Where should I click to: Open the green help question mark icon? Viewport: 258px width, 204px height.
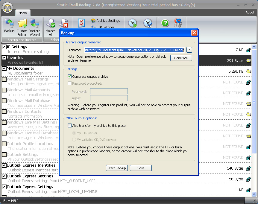coord(165,23)
